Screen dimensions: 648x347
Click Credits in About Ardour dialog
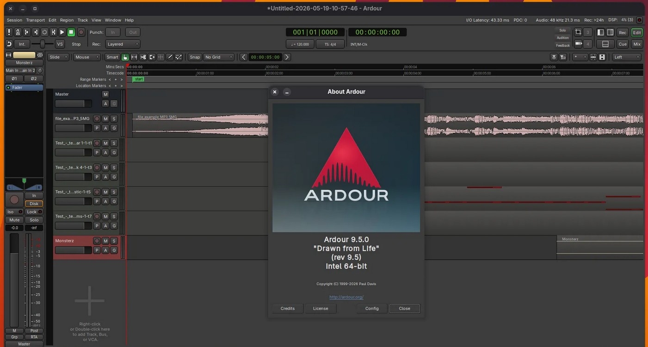(x=288, y=309)
